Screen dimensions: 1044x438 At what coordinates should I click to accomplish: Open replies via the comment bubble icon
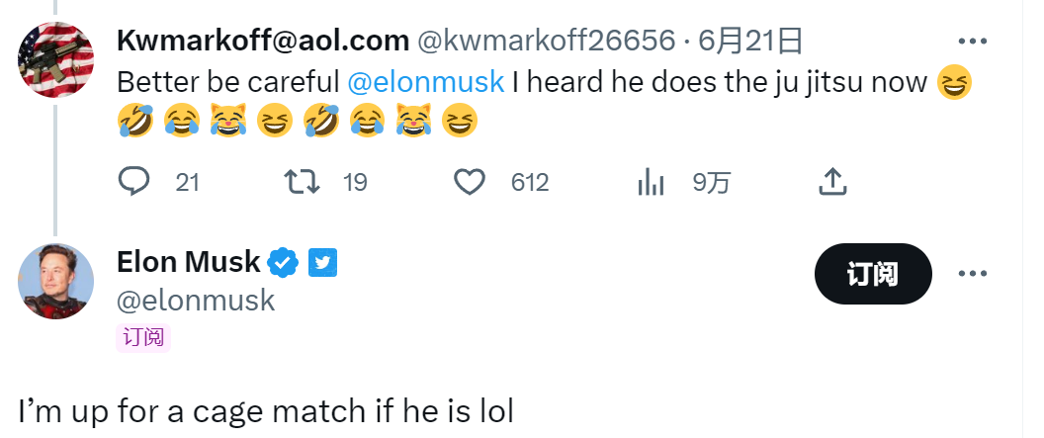[x=133, y=181]
